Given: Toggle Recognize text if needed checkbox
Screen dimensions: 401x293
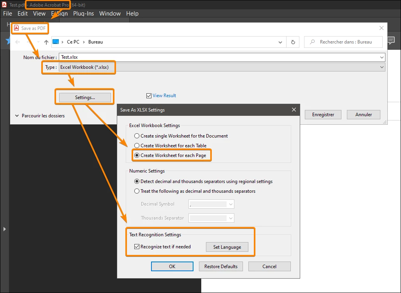Looking at the screenshot, I should [137, 247].
